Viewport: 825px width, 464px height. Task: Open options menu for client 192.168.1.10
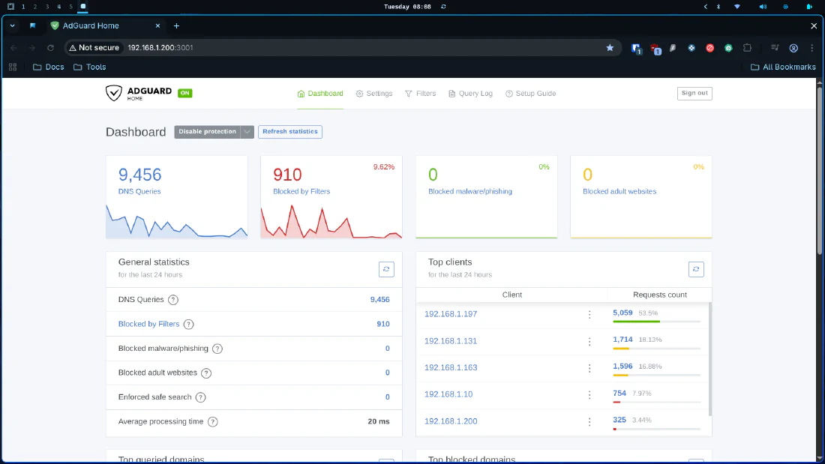[x=589, y=394]
